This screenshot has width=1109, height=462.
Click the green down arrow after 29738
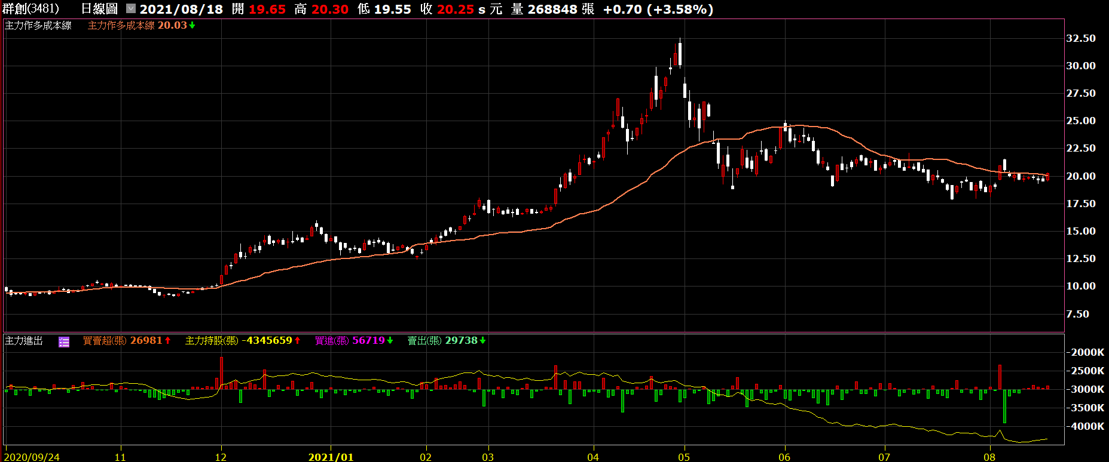point(483,340)
